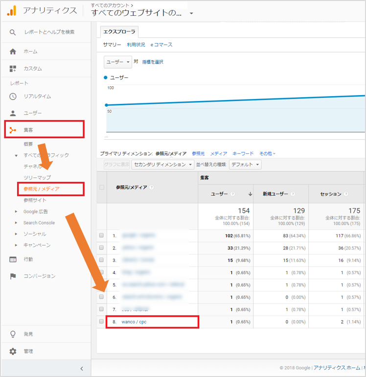Screen dimensions: 366x377
Task: Expand the Google 広告 tree item
Action: click(x=17, y=212)
